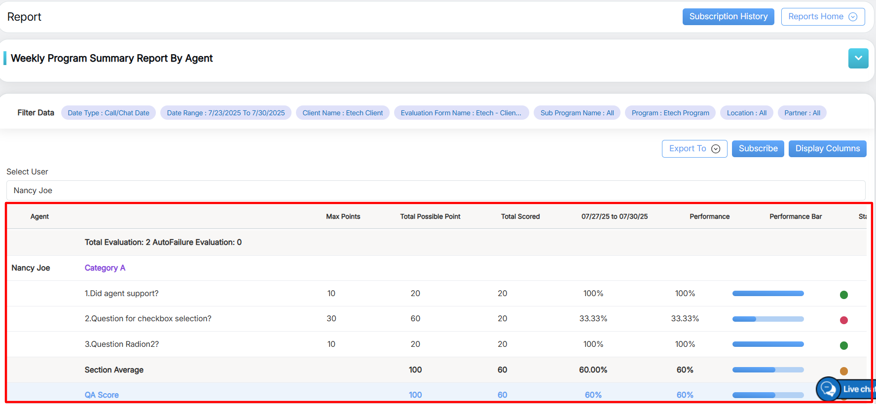Click orange status dot for Section Average
This screenshot has height=404, width=876.
pos(843,371)
